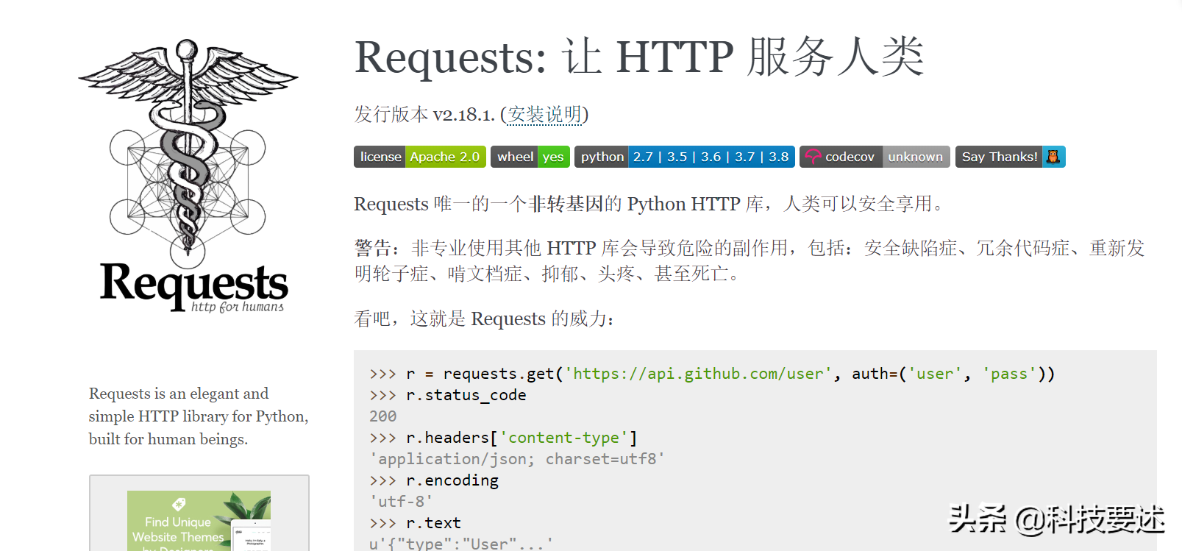This screenshot has width=1182, height=551.
Task: Click the requests.get code line
Action: (x=712, y=374)
